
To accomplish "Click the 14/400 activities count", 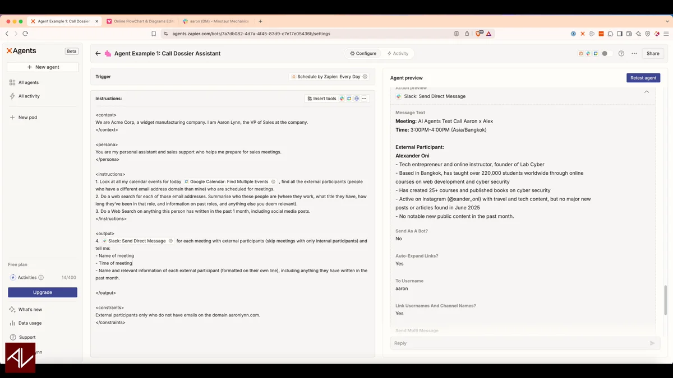I will [x=68, y=278].
